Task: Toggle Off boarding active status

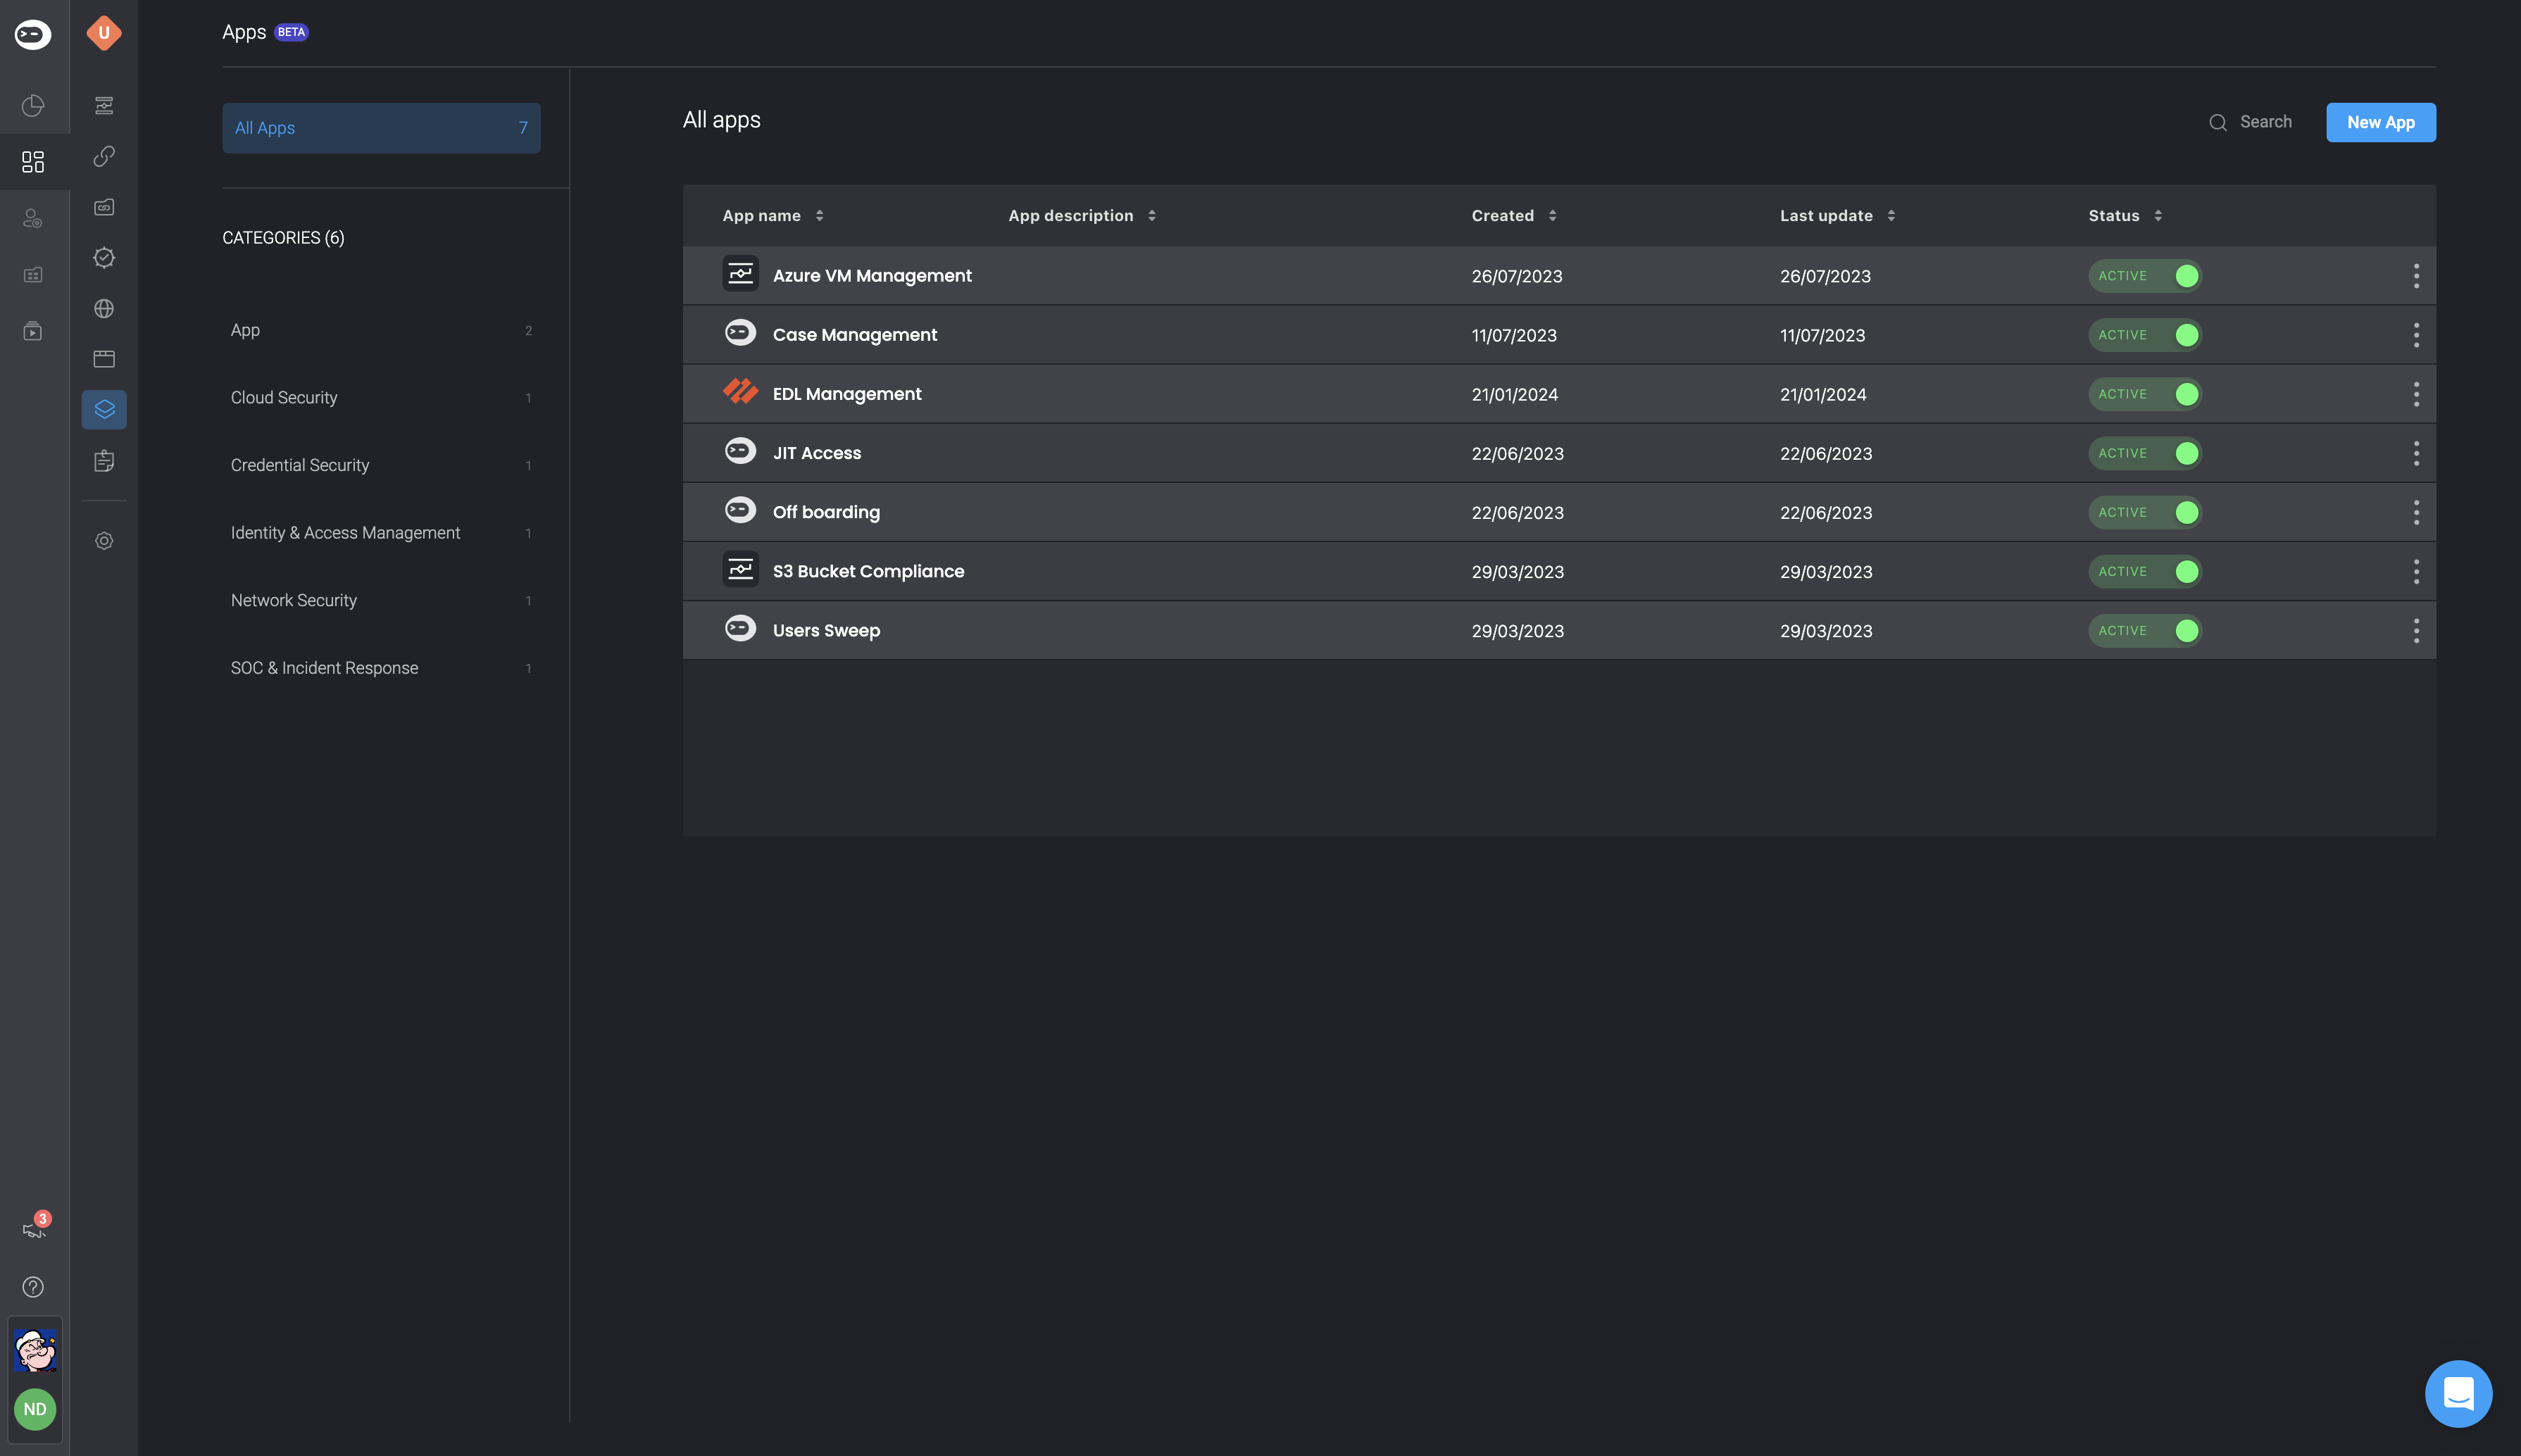Action: [2145, 512]
